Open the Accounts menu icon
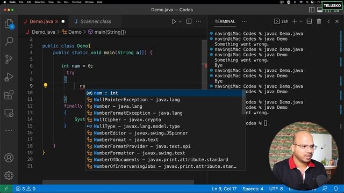Viewport: 344px width, 193px height. coord(9,158)
